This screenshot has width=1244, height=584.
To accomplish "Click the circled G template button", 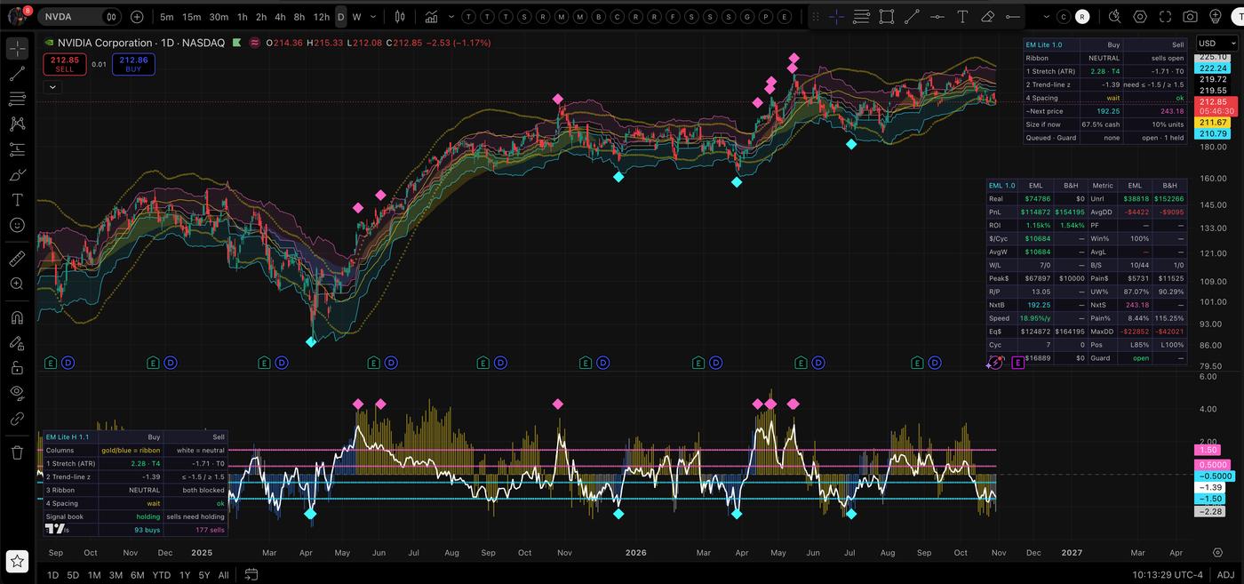I will 747,17.
